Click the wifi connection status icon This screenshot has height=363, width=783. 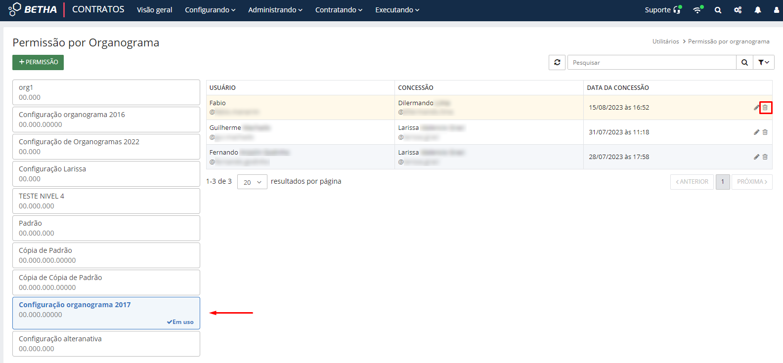(698, 9)
